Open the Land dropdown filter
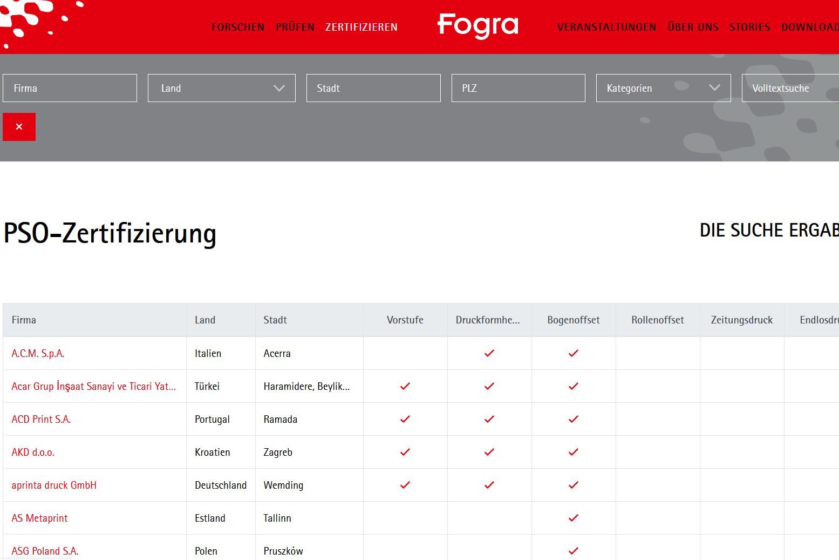Viewport: 839px width, 560px height. pos(222,88)
